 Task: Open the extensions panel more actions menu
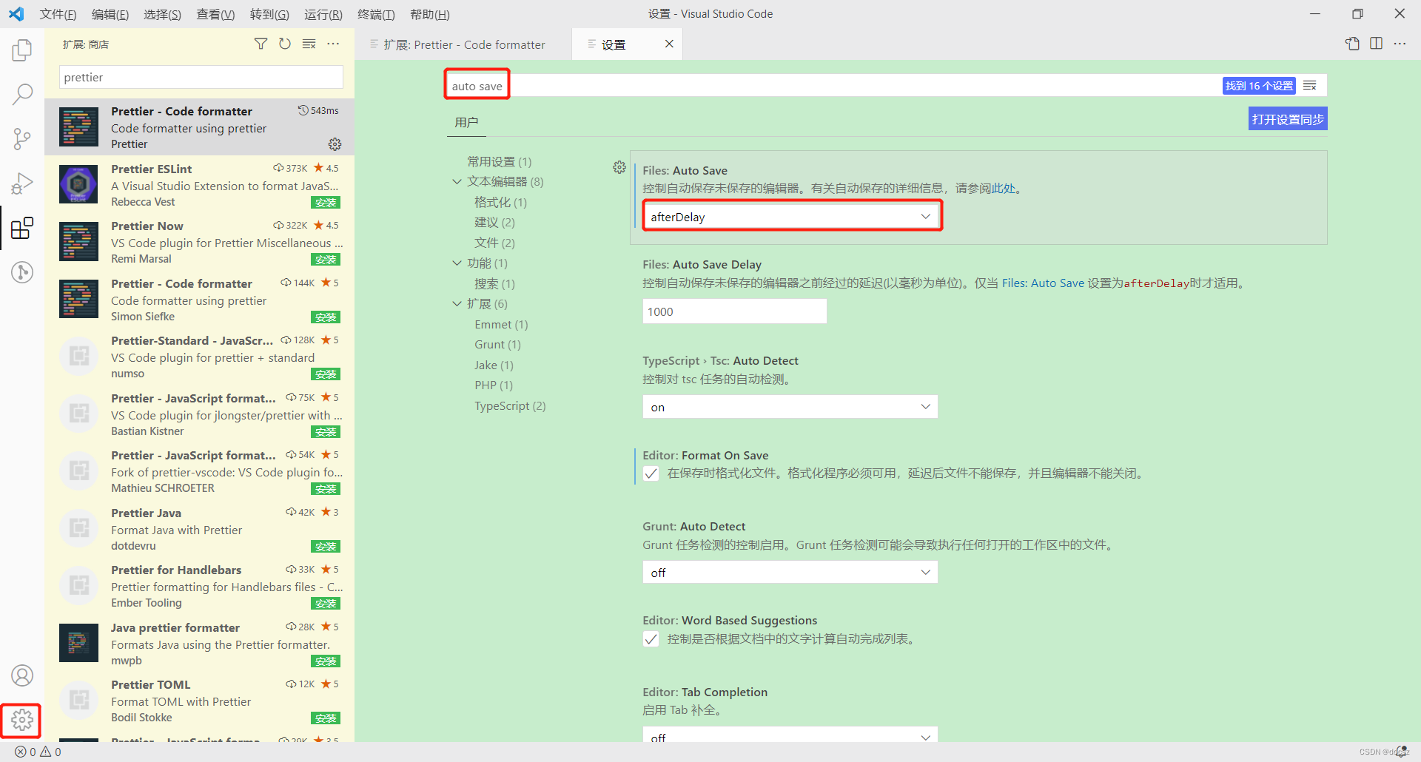click(x=334, y=44)
